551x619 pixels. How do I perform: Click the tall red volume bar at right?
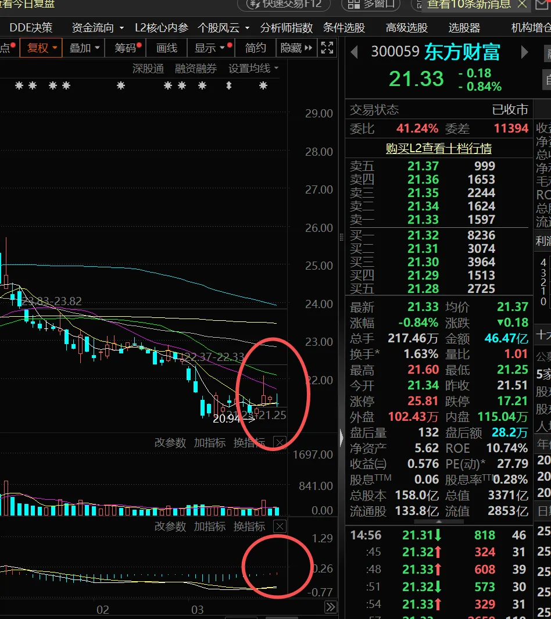coord(263,507)
